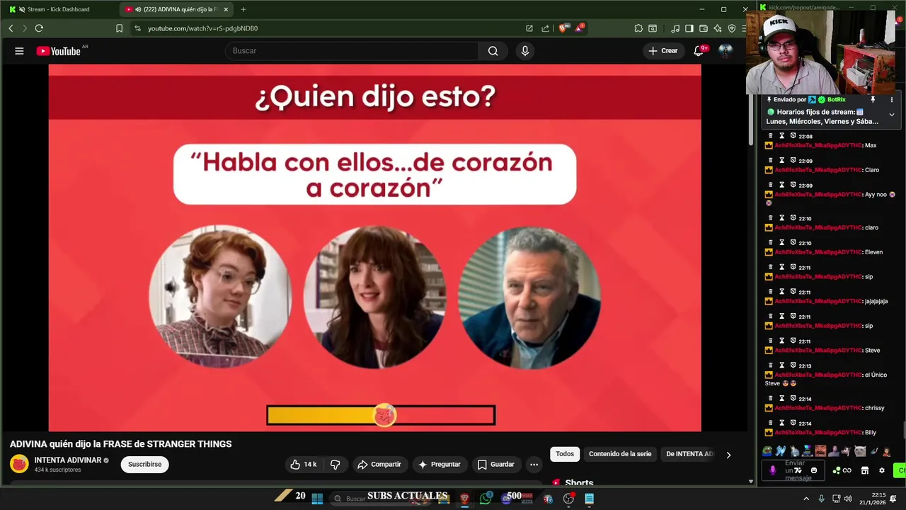Go back with the browser back arrow
The height and width of the screenshot is (510, 906).
[11, 28]
